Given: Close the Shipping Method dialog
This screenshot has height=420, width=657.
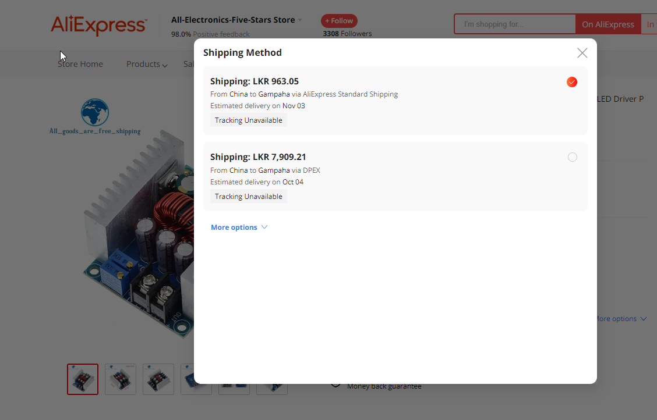Looking at the screenshot, I should (582, 53).
